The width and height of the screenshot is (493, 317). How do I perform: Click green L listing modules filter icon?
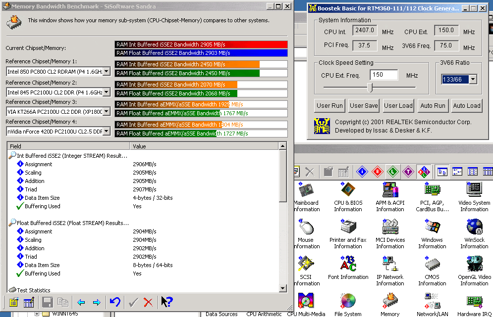coord(393,172)
